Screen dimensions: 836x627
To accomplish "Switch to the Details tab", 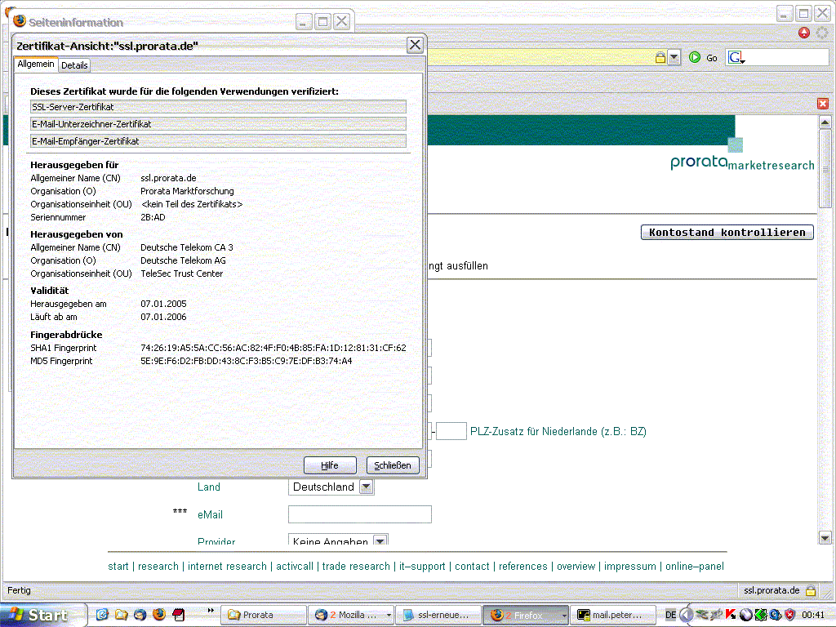I will 74,65.
